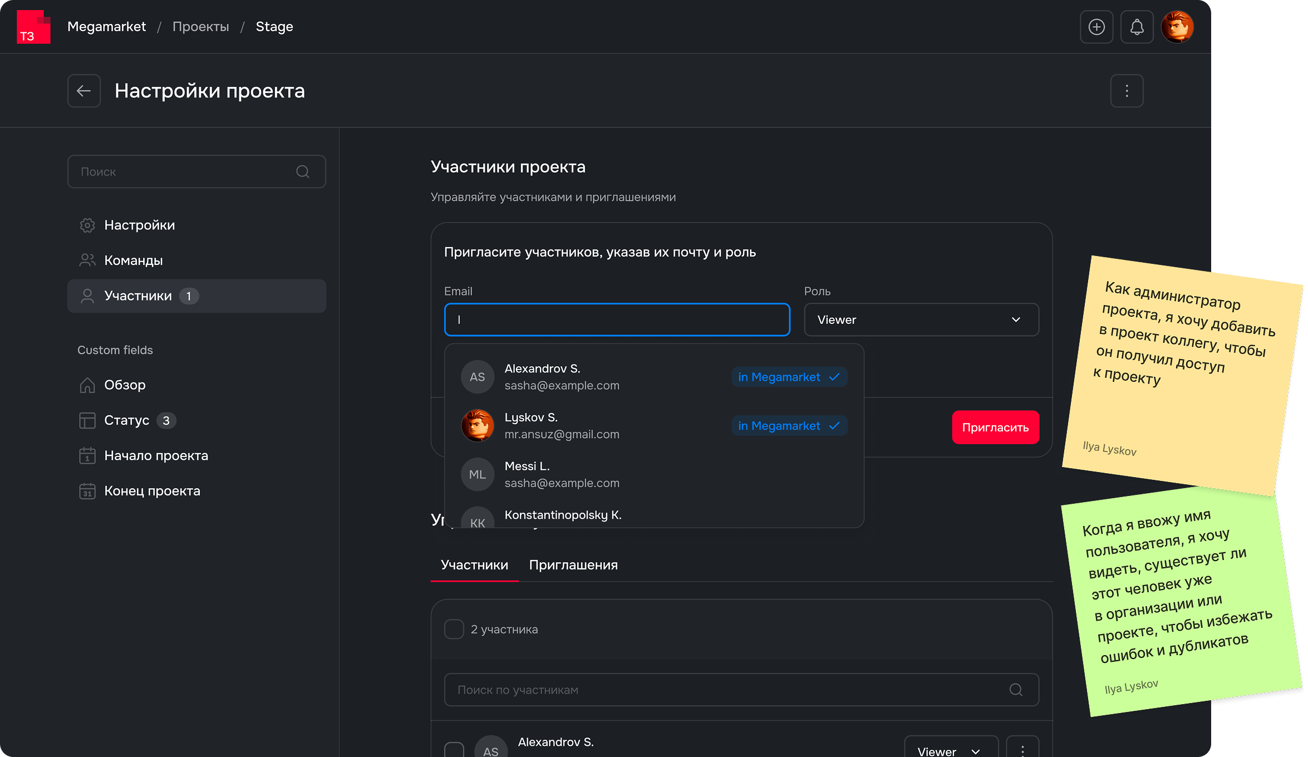1308x757 pixels.
Task: Open user avatar profile menu
Action: (1177, 27)
